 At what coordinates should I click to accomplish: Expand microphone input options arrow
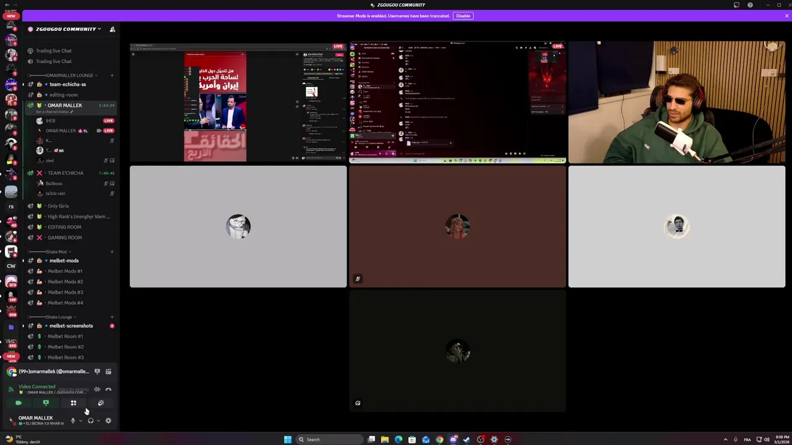(80, 421)
